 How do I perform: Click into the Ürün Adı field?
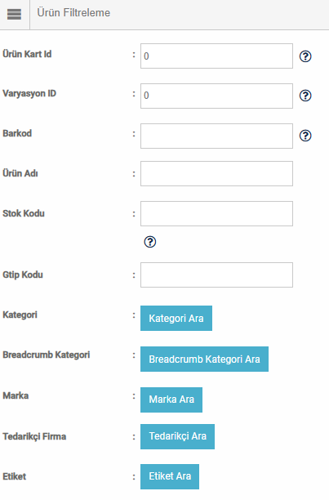(216, 174)
